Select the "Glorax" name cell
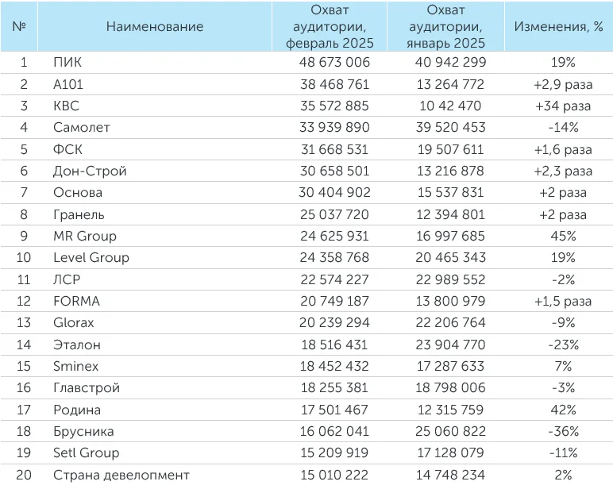This screenshot has width=613, height=489. click(x=76, y=322)
